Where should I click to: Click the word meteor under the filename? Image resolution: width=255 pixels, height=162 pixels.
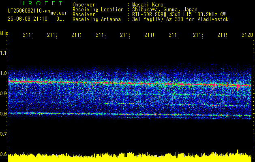pyautogui.click(x=59, y=13)
